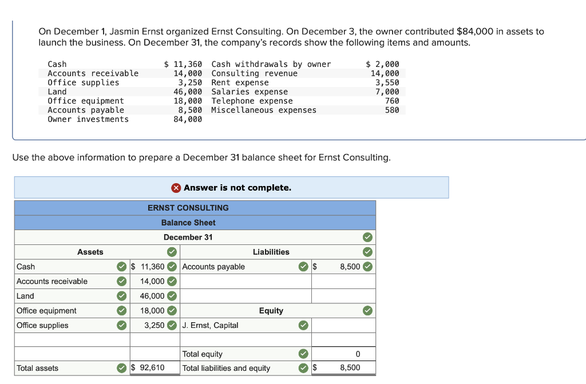Screen dimensions: 586x384
Task: Click the checkmark beside Total liabilities and equity
Action: click(x=303, y=368)
